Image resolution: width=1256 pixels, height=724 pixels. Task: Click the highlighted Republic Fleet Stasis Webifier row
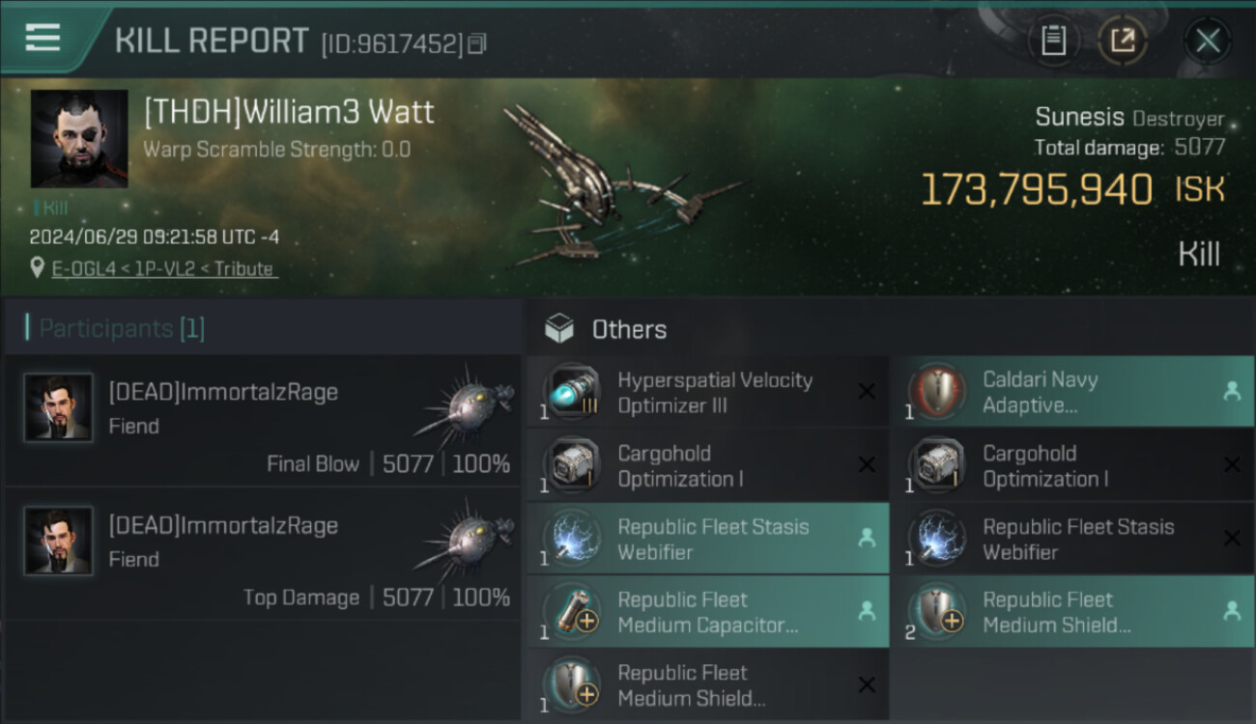coord(707,539)
